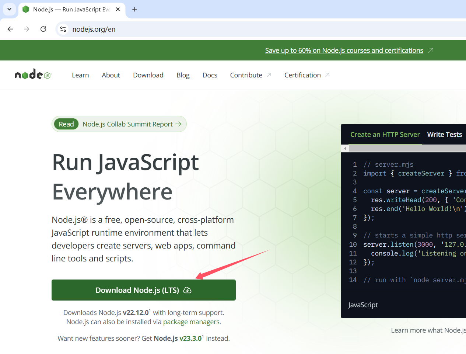Close the Node.js browser tab
Viewport: 466px width, 354px height.
click(x=118, y=9)
